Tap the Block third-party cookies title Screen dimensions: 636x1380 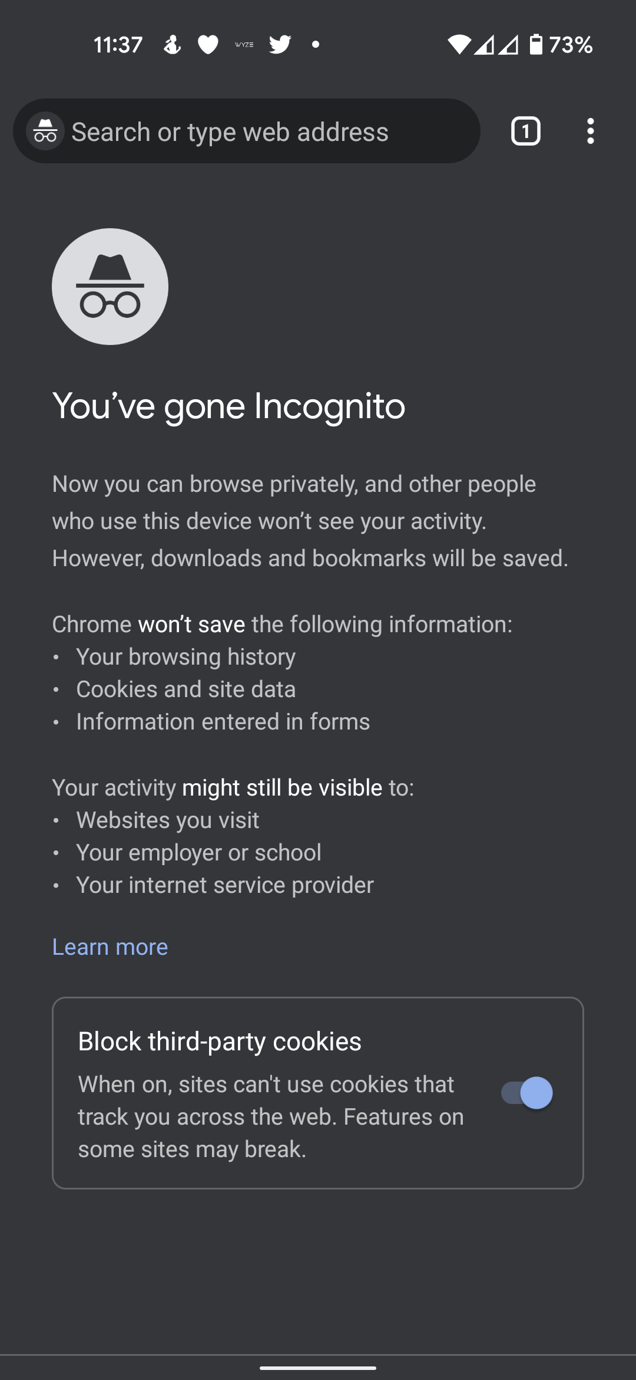click(x=220, y=1041)
